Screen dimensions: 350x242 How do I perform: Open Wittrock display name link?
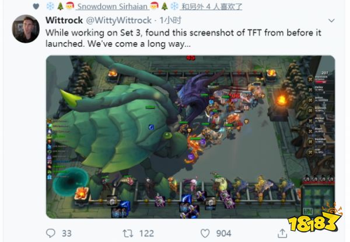(64, 20)
